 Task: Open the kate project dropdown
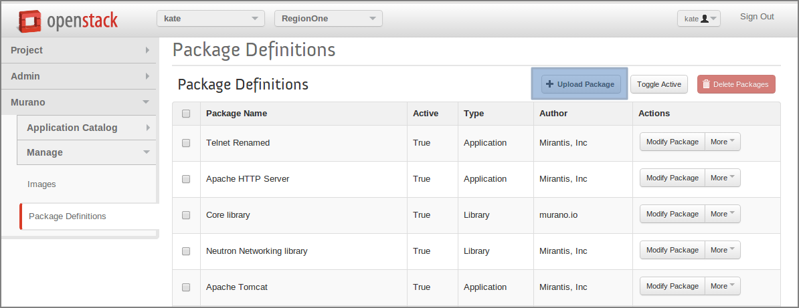(211, 19)
